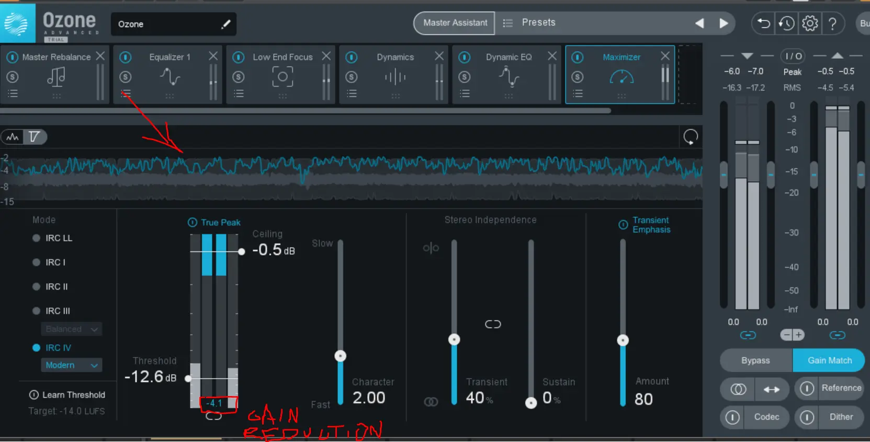This screenshot has height=442, width=870.
Task: Click the Master Assistant button
Action: [455, 23]
